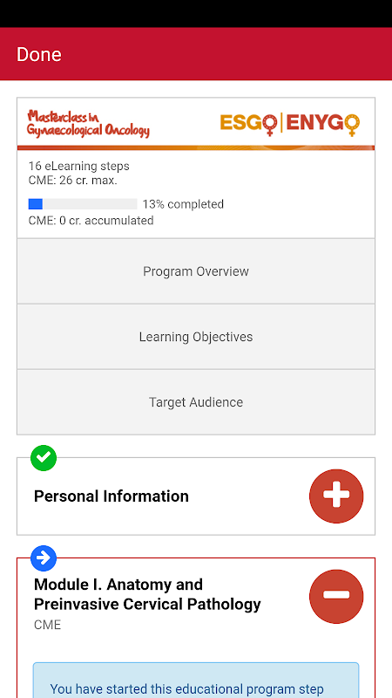Select the Personal Information heading
Viewport: 392px width, 698px height.
pyautogui.click(x=112, y=496)
